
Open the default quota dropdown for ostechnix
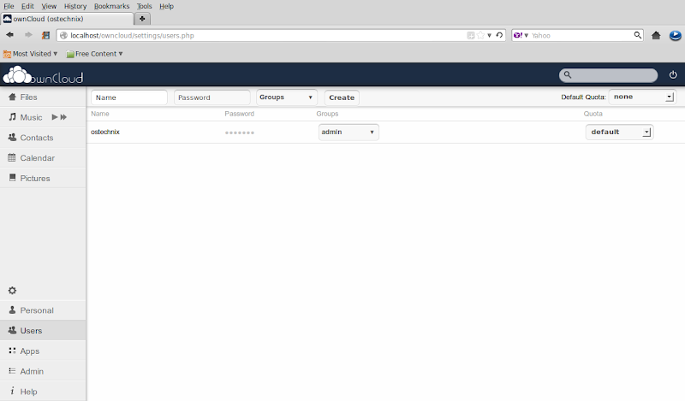coord(619,132)
